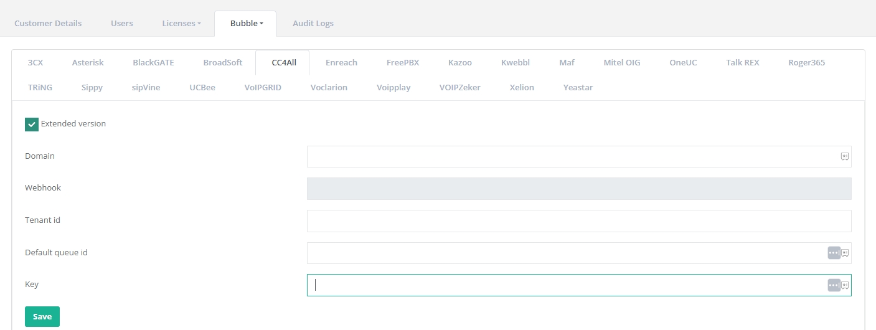876x330 pixels.
Task: Switch to the Audit Logs tab
Action: 313,24
